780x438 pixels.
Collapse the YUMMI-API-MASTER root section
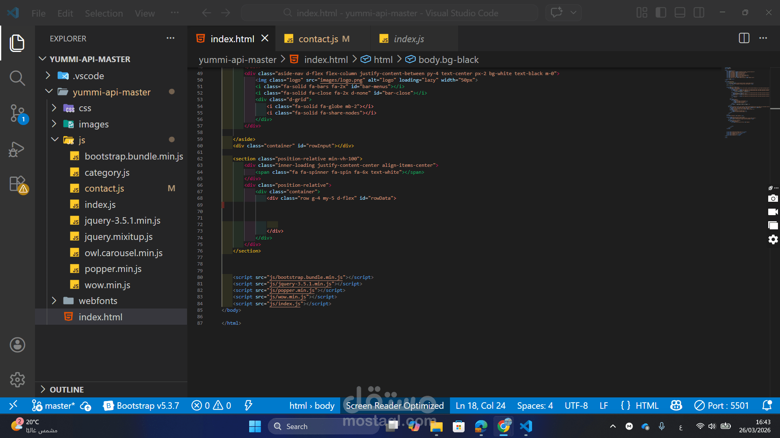pyautogui.click(x=43, y=59)
